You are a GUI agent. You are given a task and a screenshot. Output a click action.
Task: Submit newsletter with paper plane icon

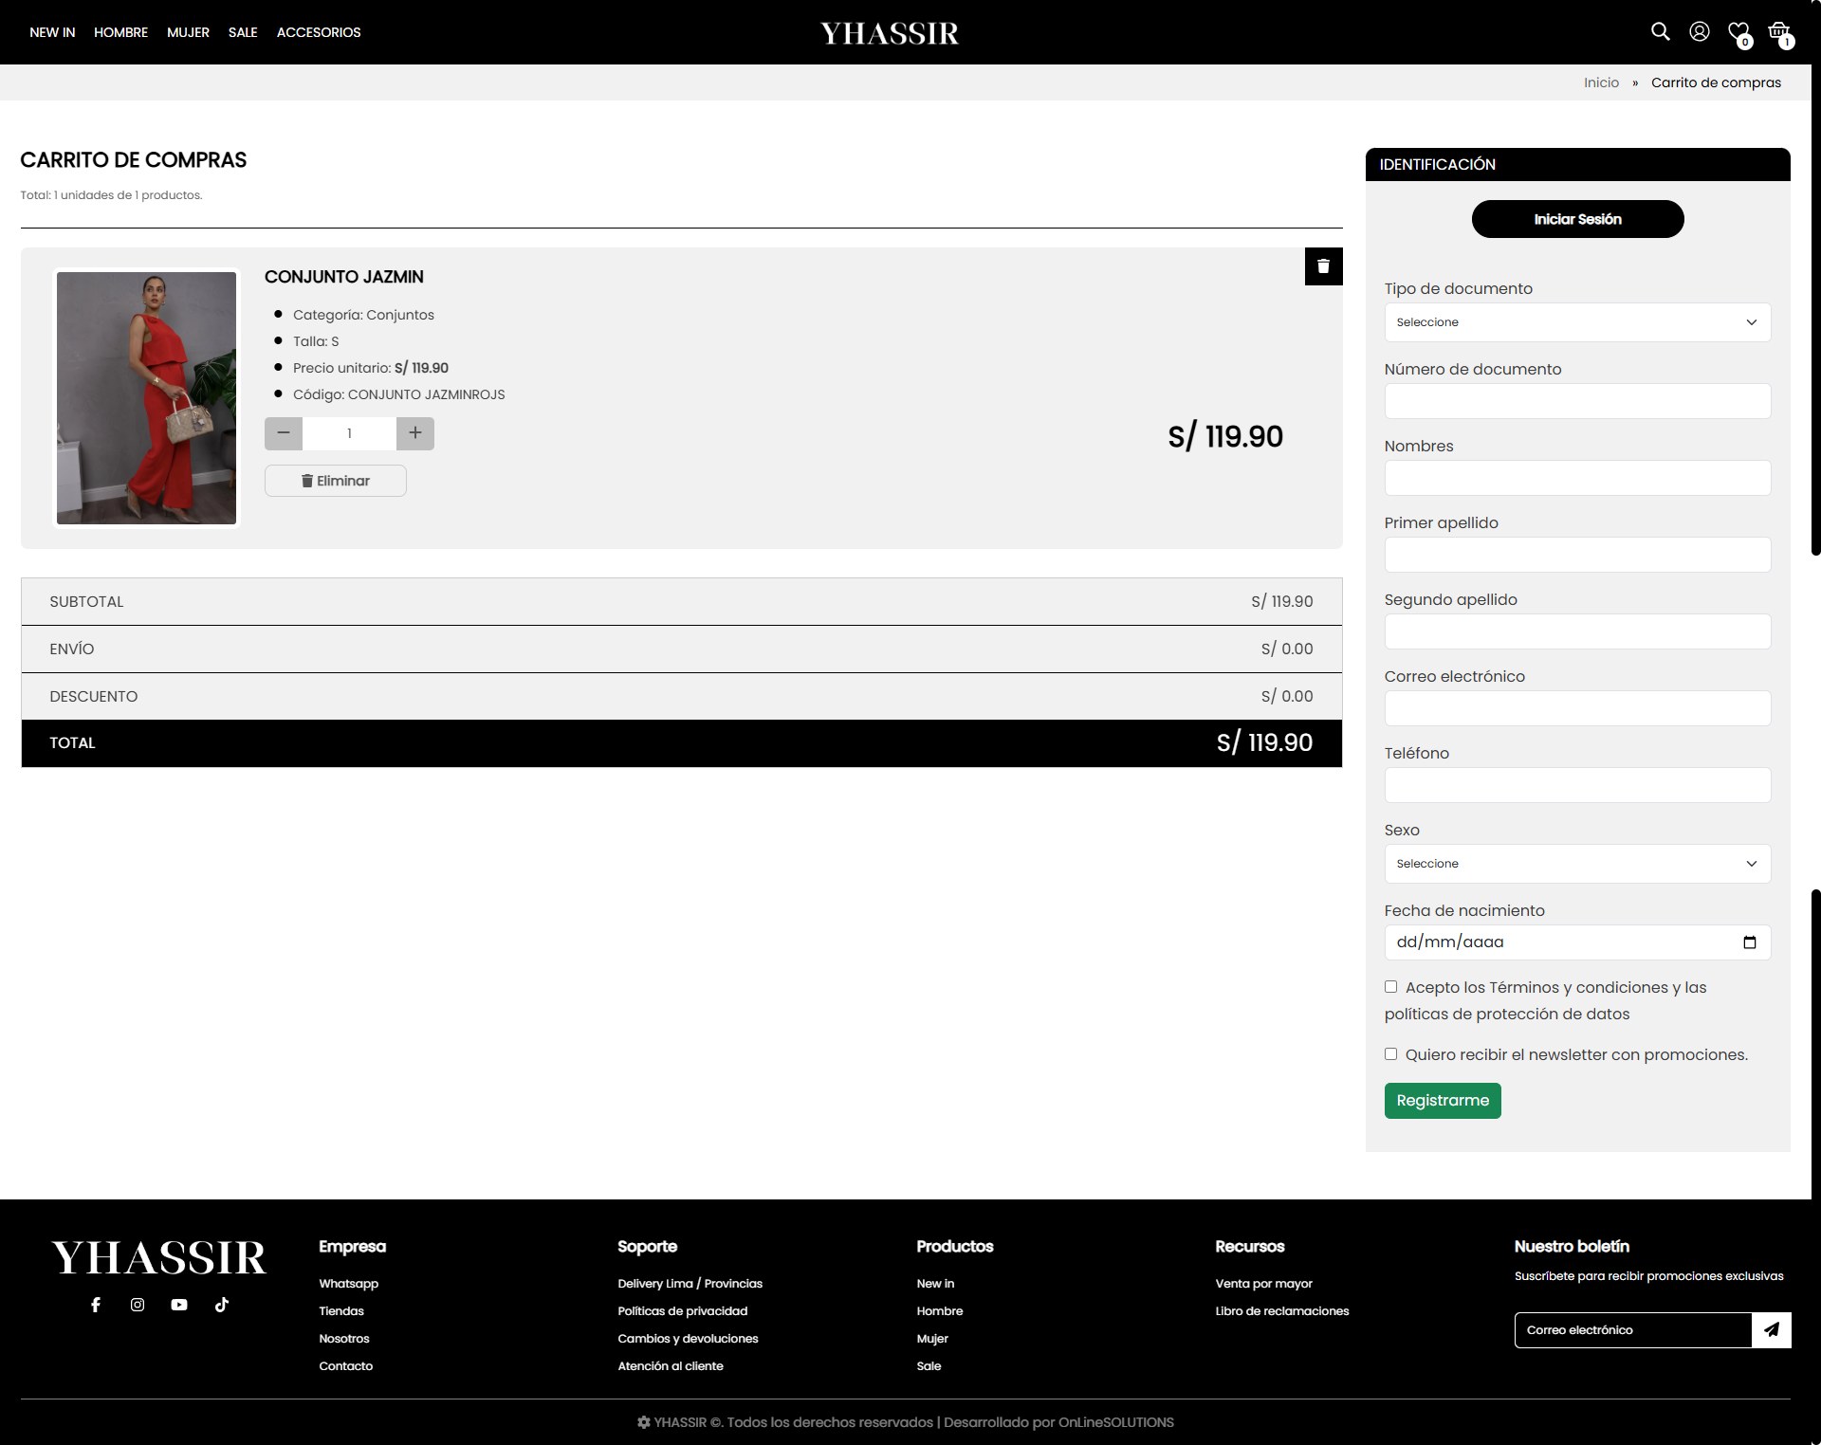coord(1771,1330)
